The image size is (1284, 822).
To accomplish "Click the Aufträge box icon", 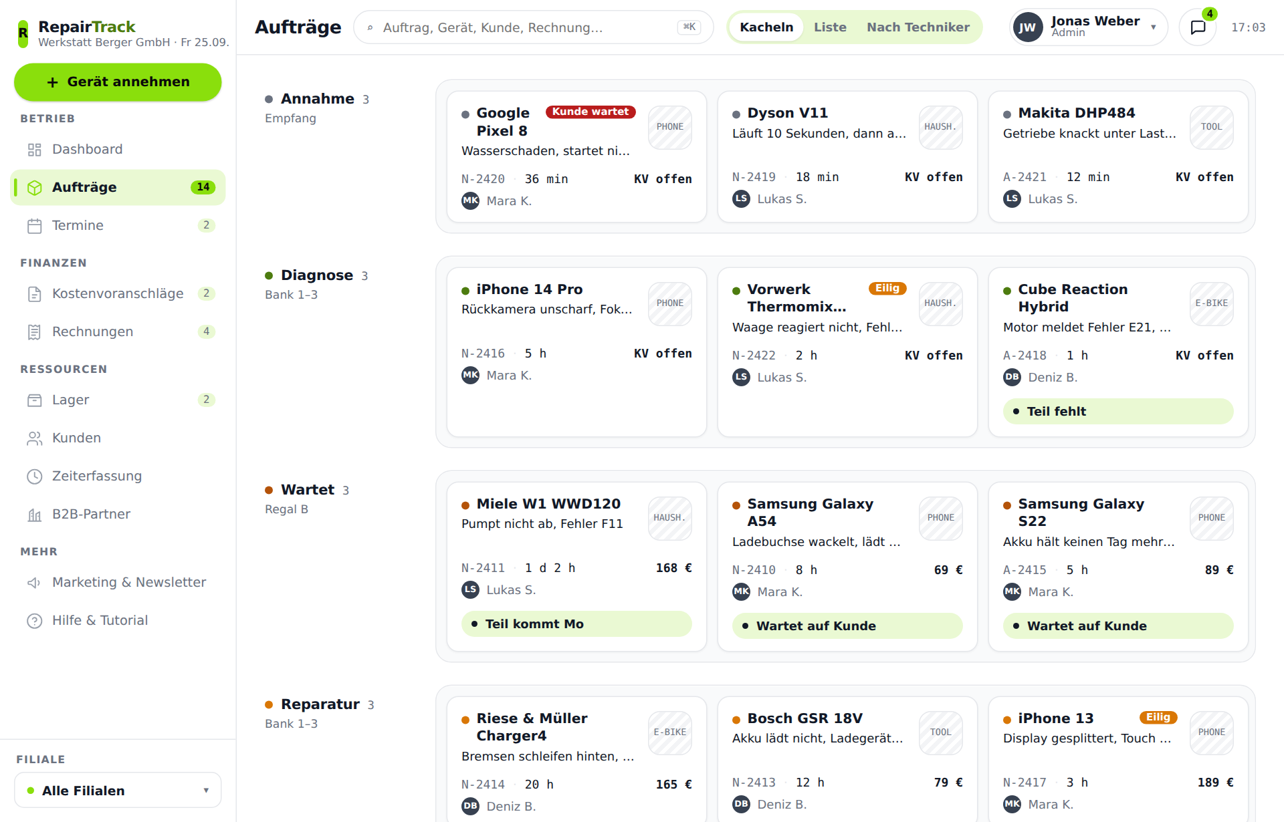I will pyautogui.click(x=34, y=188).
